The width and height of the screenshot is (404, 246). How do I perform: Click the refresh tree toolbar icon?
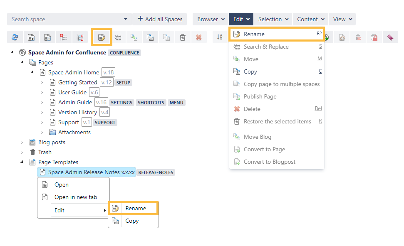pos(15,37)
